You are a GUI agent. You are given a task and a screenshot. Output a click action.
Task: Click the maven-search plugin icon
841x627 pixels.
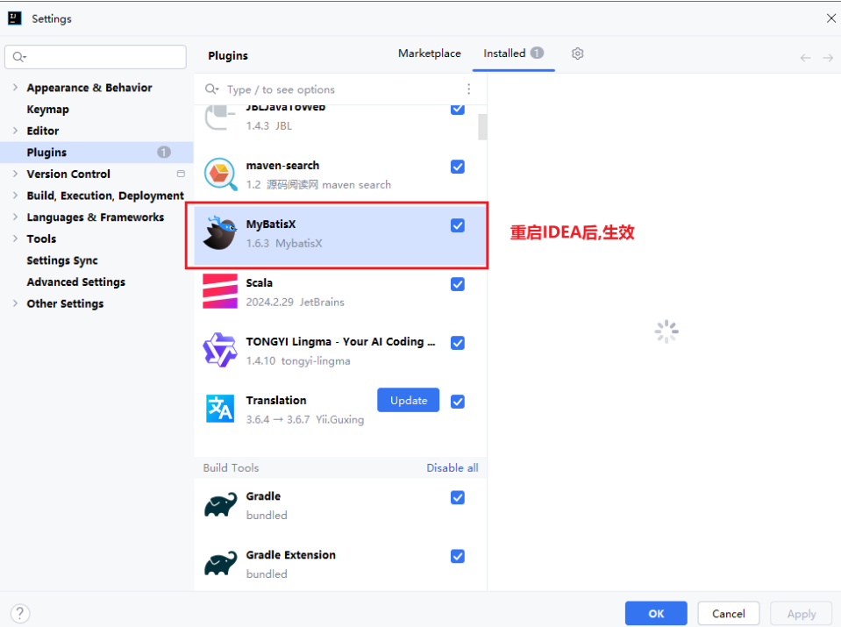tap(220, 174)
